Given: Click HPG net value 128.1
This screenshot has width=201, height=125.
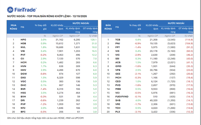Looking at the screenshot, I should coord(93,40).
